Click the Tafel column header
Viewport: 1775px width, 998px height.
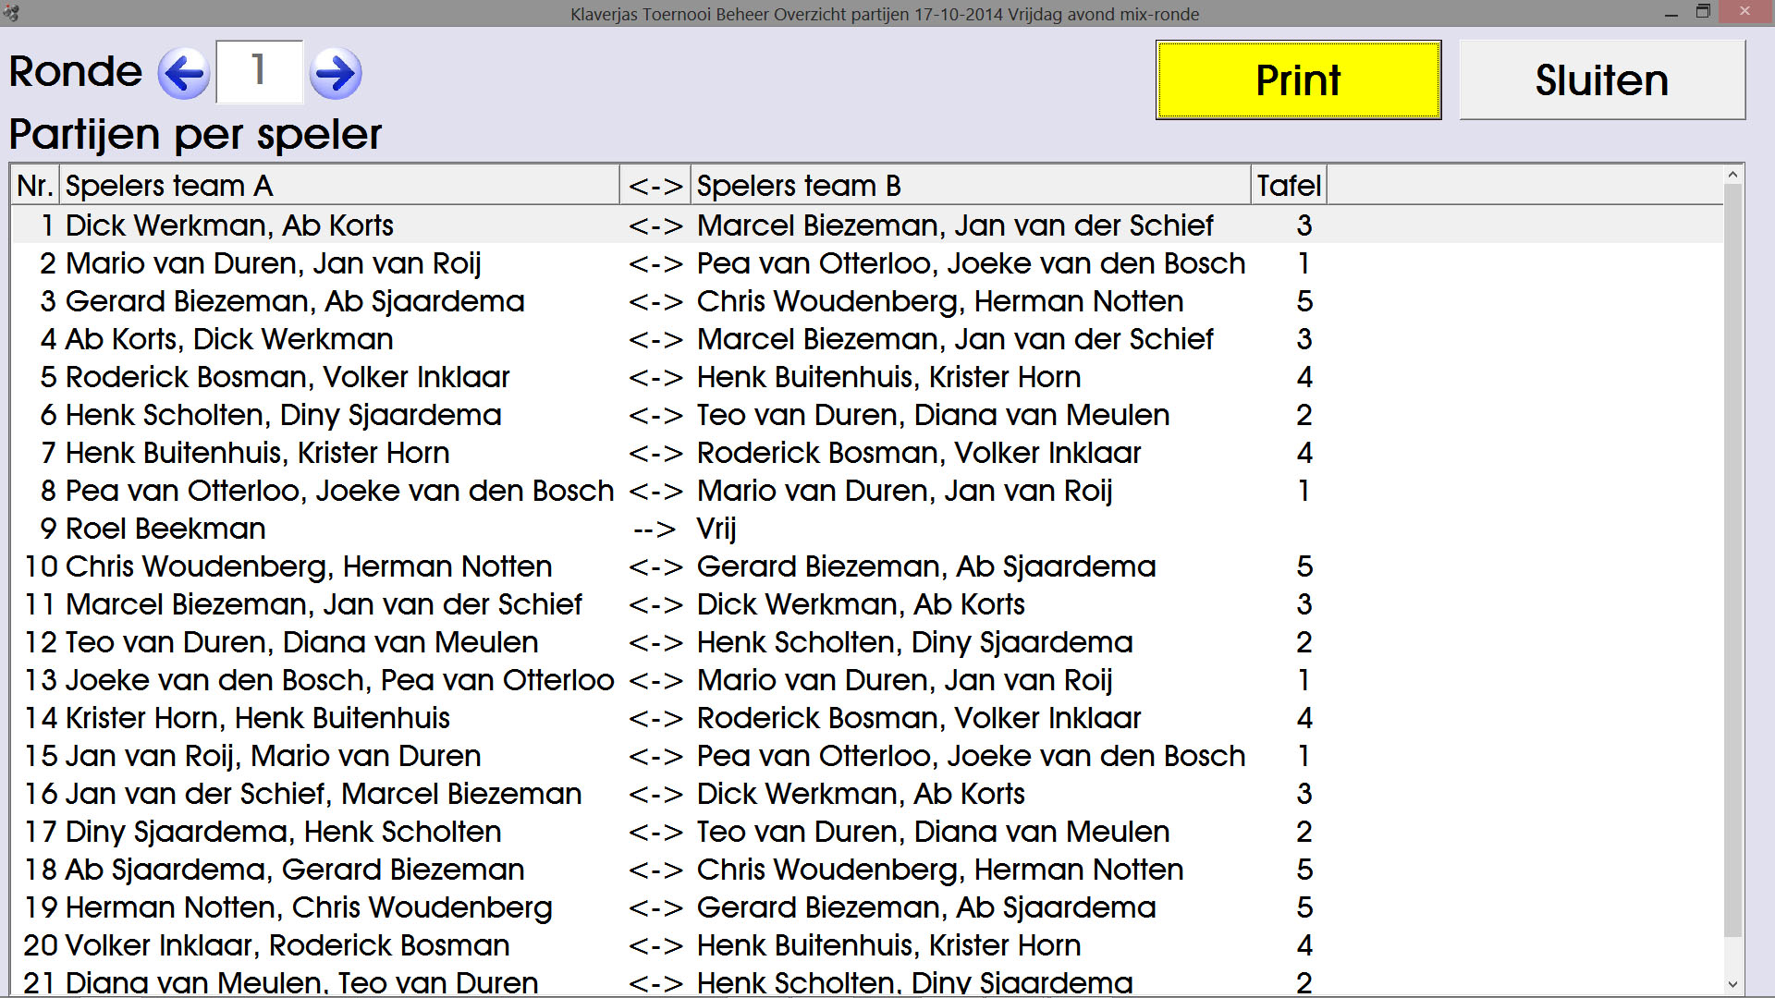[1289, 186]
